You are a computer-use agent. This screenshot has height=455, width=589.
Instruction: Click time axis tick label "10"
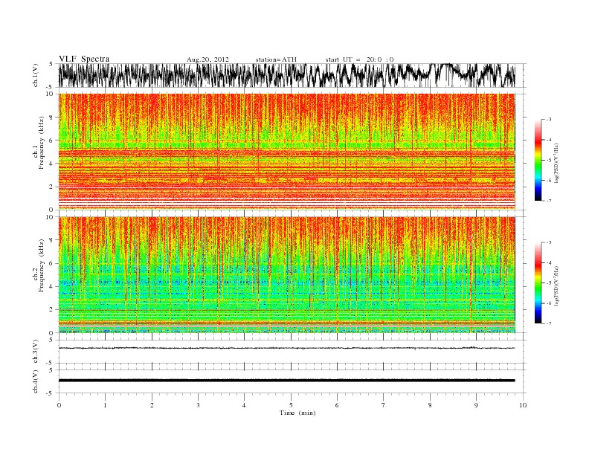click(523, 405)
